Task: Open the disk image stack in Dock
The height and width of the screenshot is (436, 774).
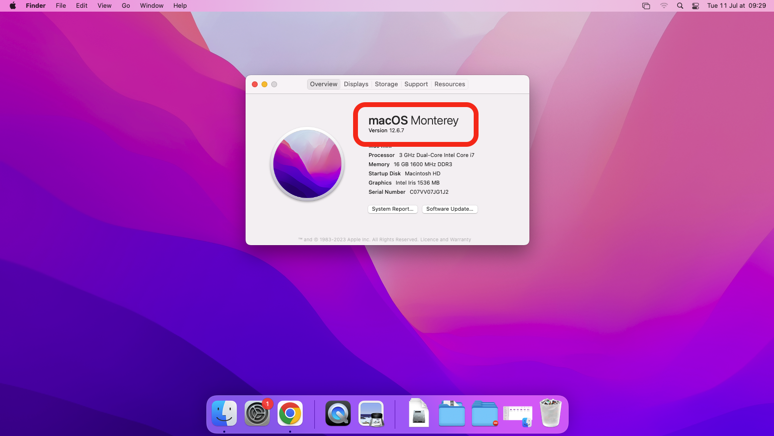Action: [419, 413]
